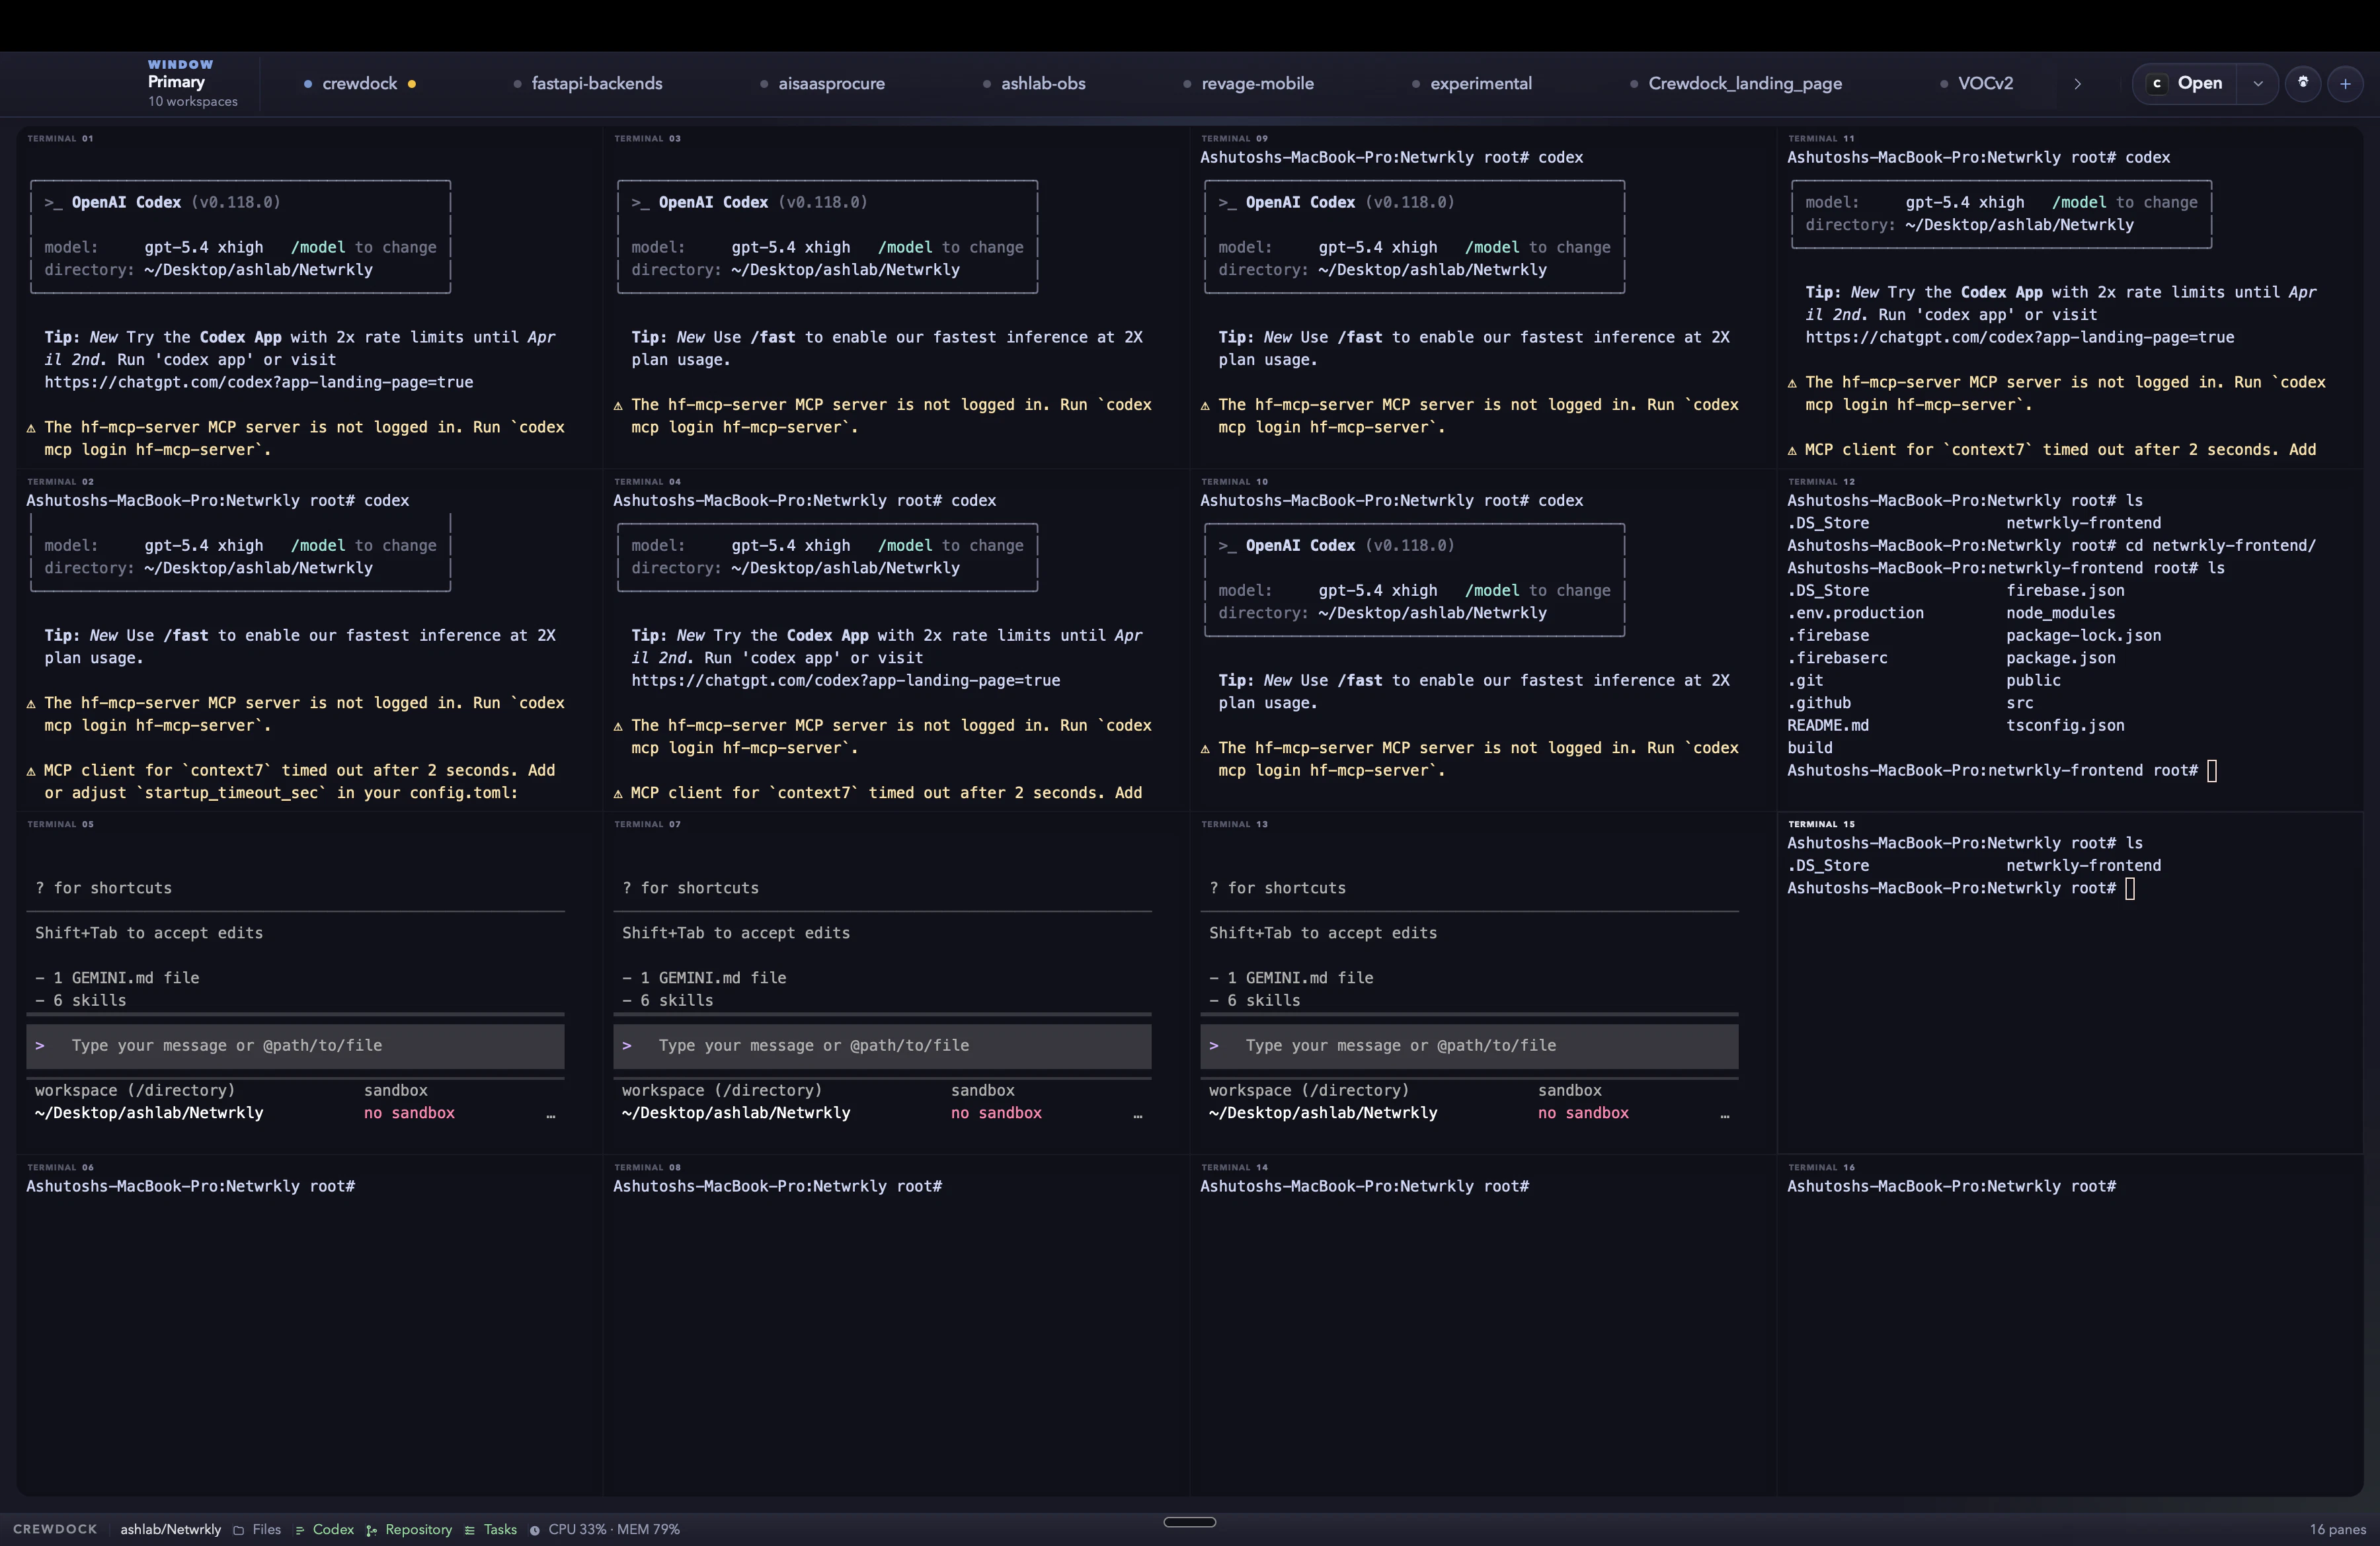Toggle sandbox setting in Terminal 07

tap(996, 1113)
